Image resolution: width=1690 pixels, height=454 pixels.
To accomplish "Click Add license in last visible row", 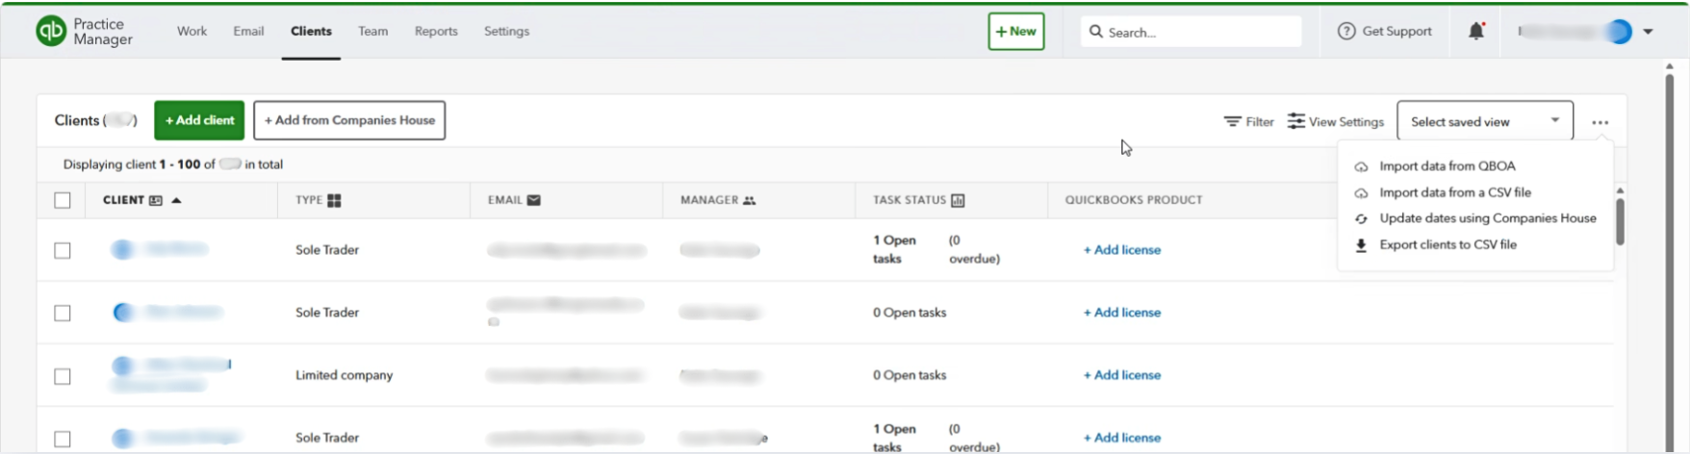I will pyautogui.click(x=1122, y=438).
